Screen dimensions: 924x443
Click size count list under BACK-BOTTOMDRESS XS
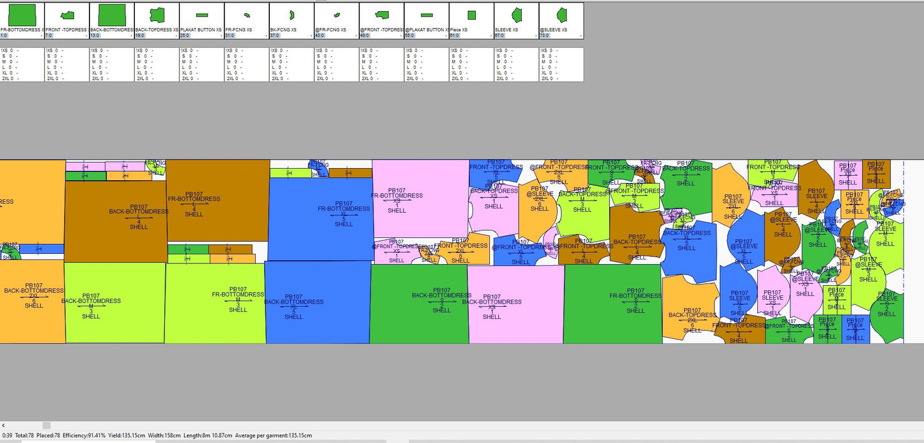[x=112, y=64]
